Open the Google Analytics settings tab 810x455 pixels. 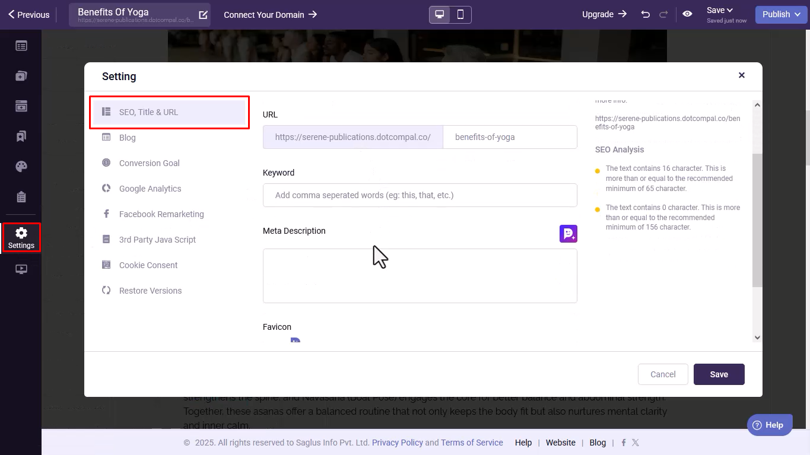[x=150, y=189]
